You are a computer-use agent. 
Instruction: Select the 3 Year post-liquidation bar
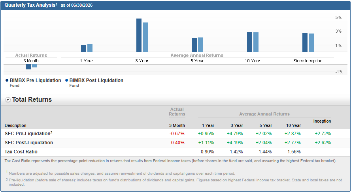[145, 37]
